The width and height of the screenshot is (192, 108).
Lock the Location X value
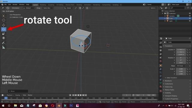[187, 50]
